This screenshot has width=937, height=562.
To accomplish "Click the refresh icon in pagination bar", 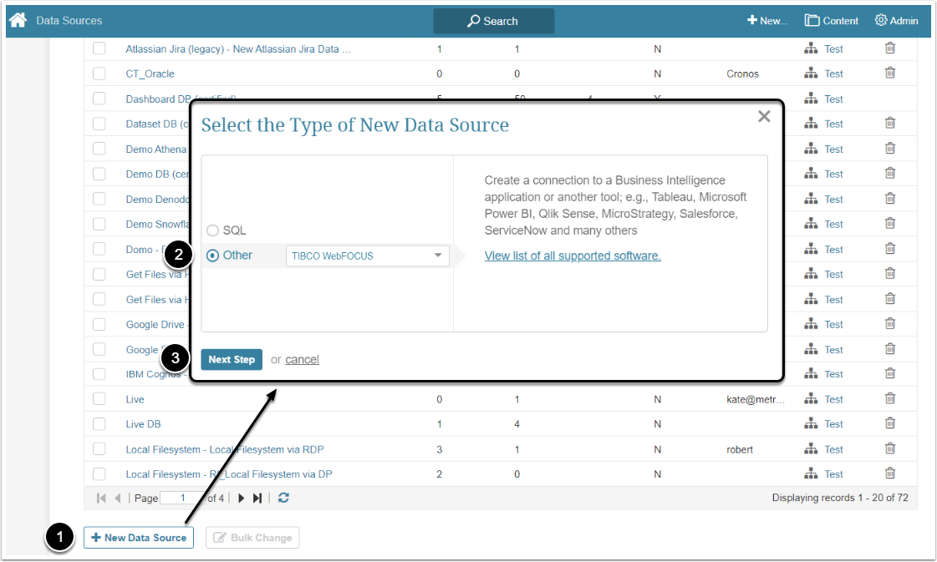I will point(284,498).
